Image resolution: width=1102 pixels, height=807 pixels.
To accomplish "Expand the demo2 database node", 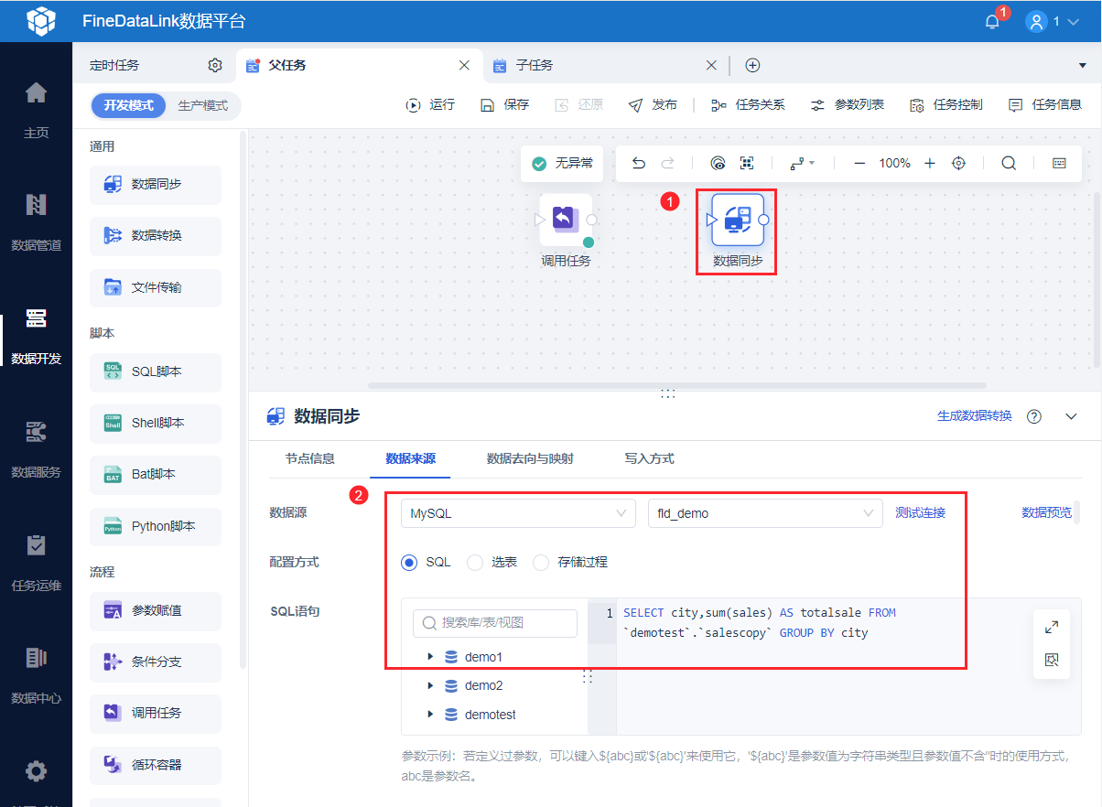I will tap(430, 685).
